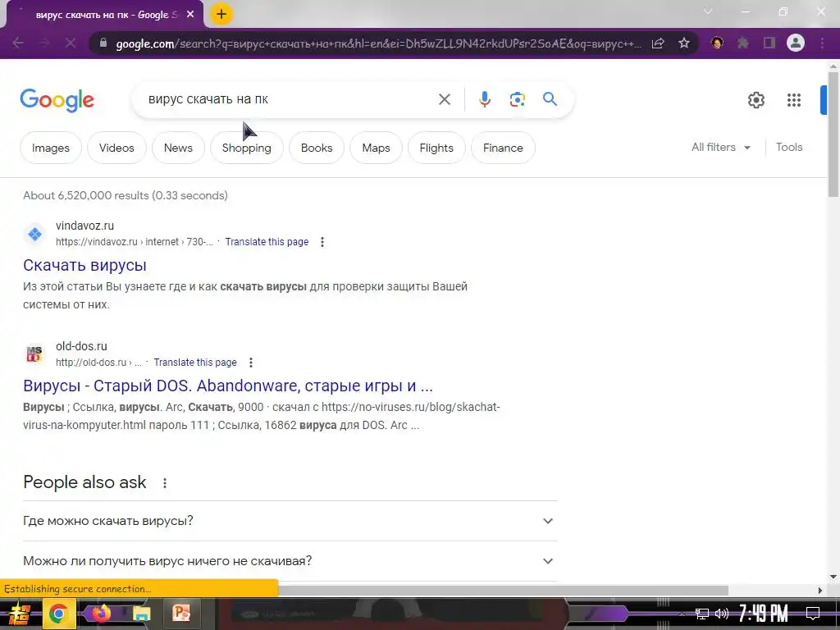Open Google apps grid

click(x=794, y=100)
